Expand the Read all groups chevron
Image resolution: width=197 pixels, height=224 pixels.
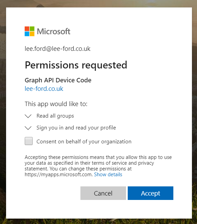pyautogui.click(x=28, y=116)
